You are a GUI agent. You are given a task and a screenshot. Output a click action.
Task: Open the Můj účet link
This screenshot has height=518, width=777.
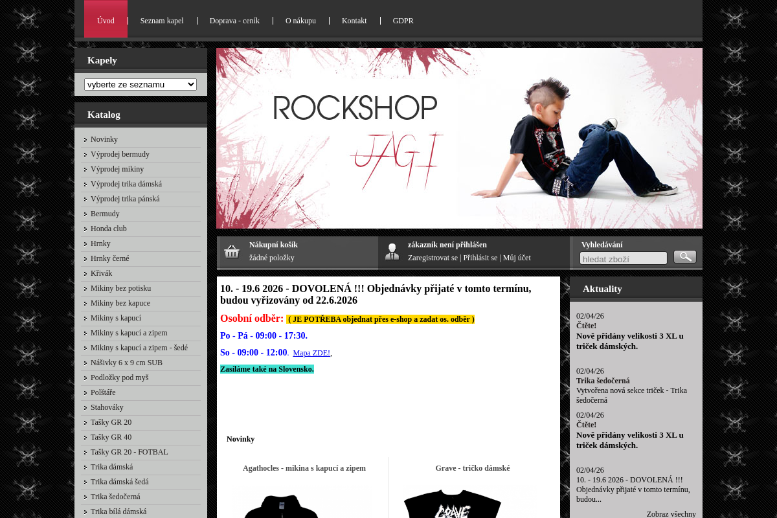pyautogui.click(x=517, y=258)
